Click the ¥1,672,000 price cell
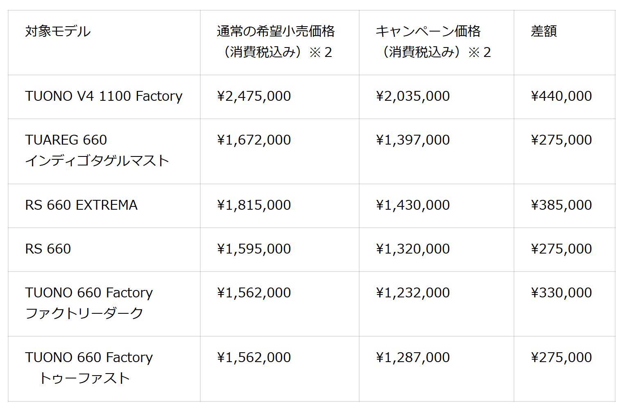This screenshot has height=410, width=625. (254, 140)
